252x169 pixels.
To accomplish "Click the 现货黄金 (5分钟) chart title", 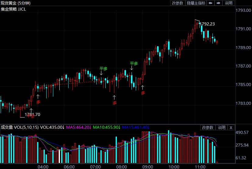I will (16, 3).
